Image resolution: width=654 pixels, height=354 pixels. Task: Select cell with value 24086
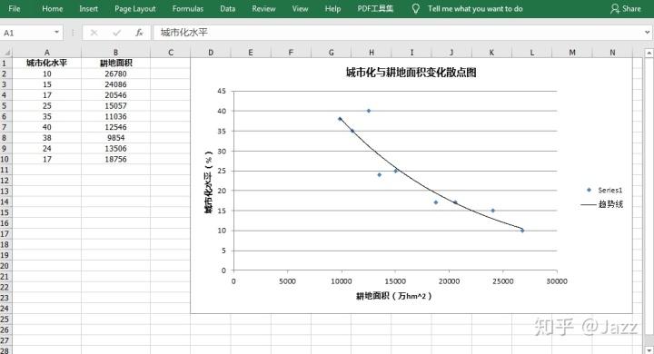coord(115,84)
